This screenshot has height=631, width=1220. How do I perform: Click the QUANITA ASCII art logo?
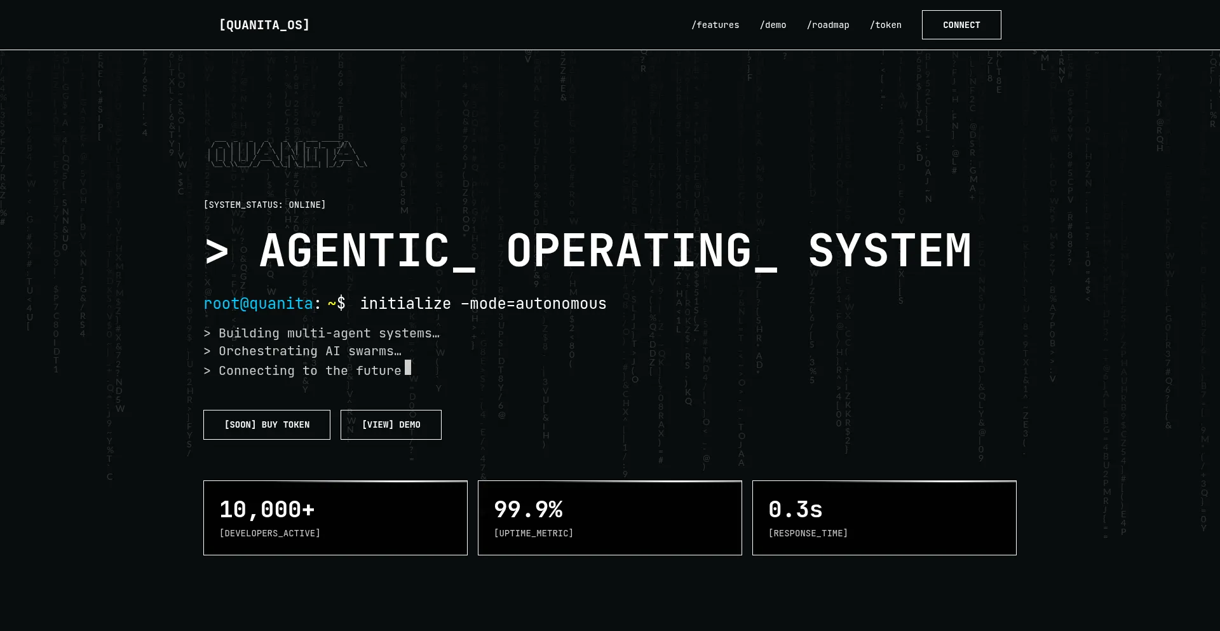pyautogui.click(x=287, y=154)
